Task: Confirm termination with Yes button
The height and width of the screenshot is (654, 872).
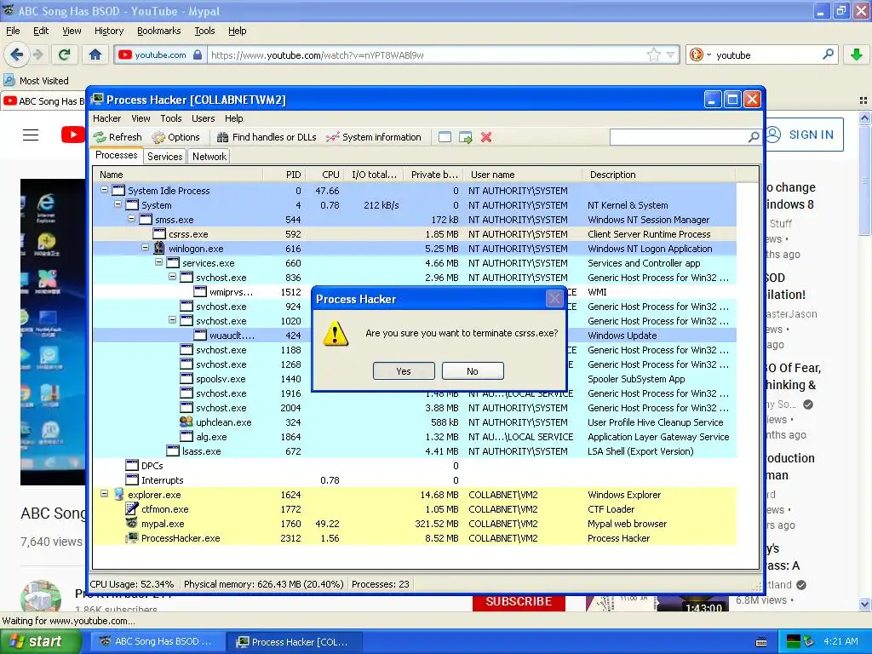Action: click(404, 371)
